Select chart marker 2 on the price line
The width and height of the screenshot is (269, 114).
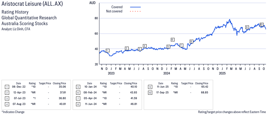(127, 48)
